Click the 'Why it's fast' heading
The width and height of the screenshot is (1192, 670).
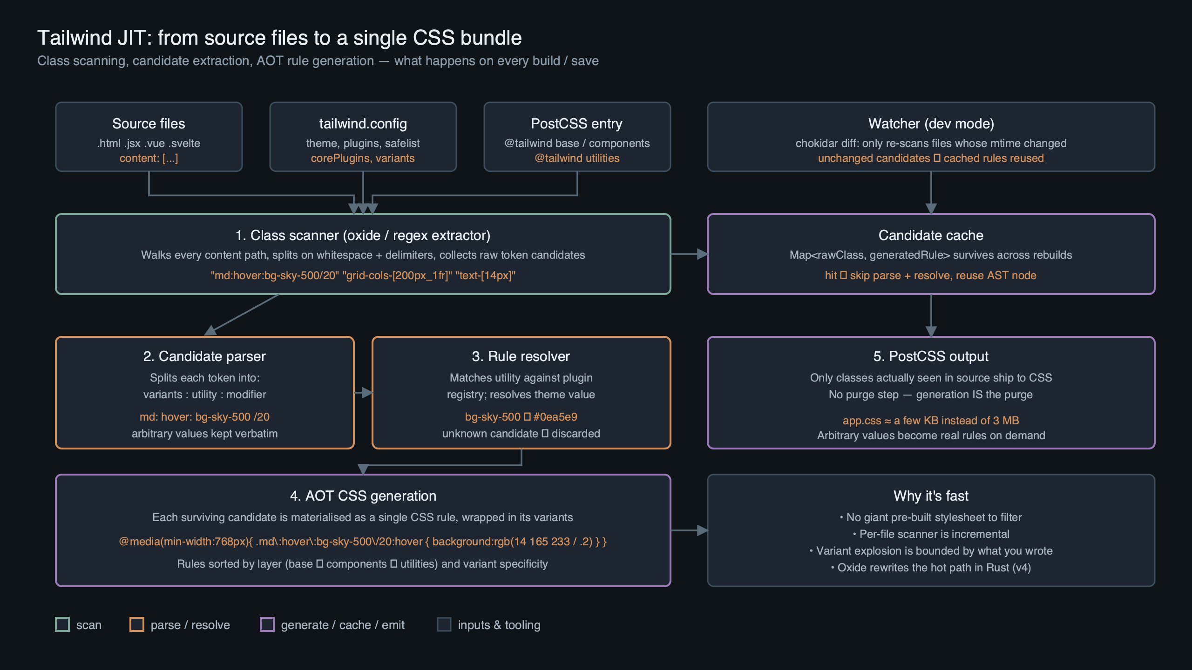click(x=931, y=496)
